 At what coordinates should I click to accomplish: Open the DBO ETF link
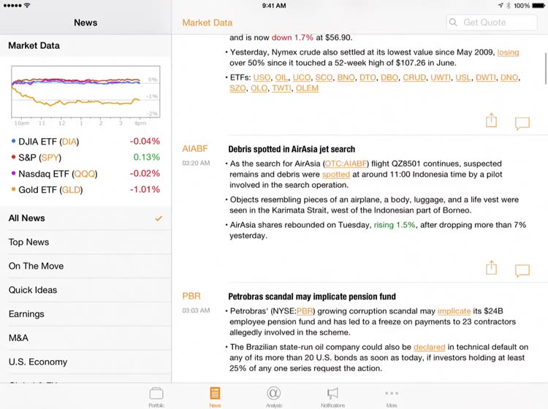[x=389, y=77]
